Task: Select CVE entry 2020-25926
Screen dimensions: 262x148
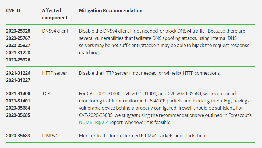Action: tap(18, 60)
